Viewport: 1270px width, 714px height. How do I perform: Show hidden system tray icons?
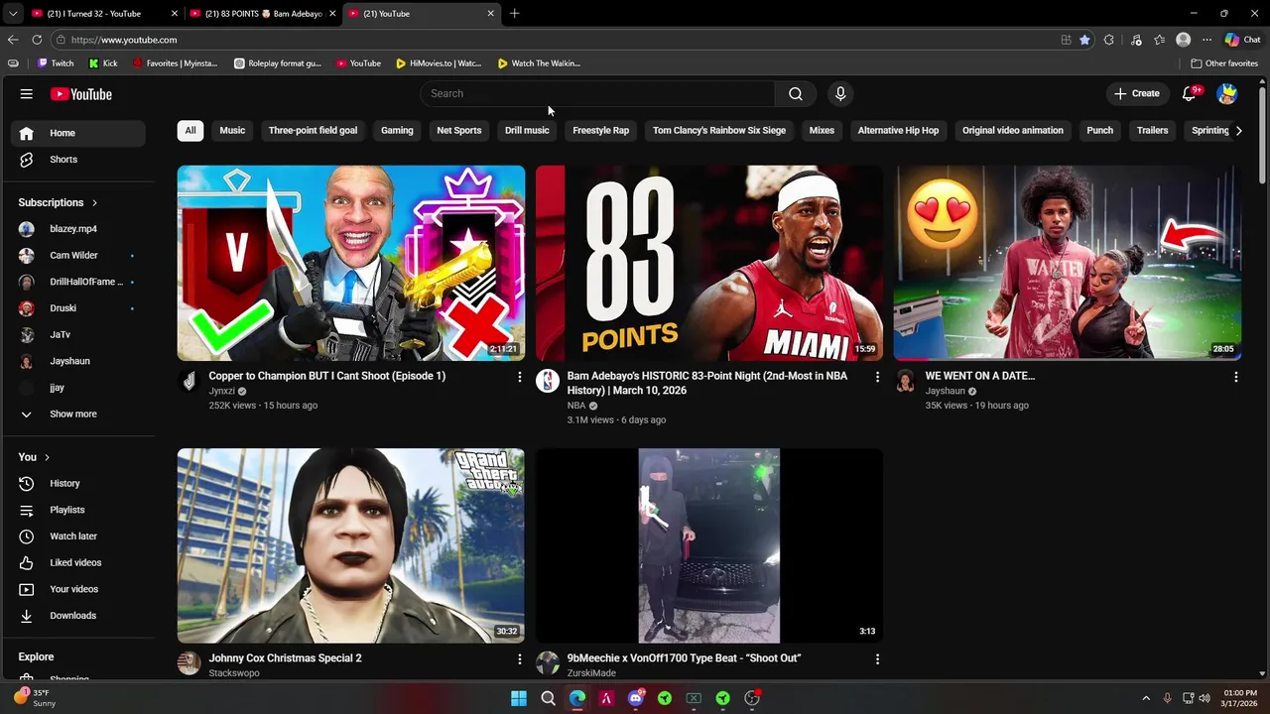[1146, 698]
